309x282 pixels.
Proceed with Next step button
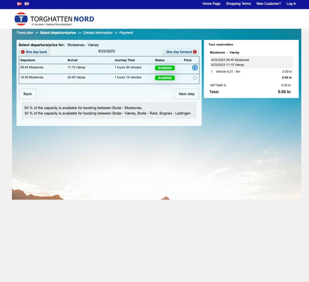[x=186, y=94]
